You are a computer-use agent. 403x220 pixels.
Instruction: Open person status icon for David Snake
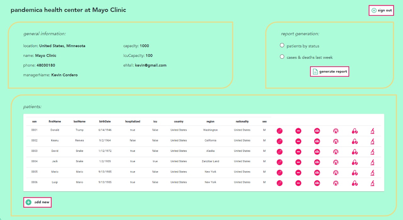336,152
